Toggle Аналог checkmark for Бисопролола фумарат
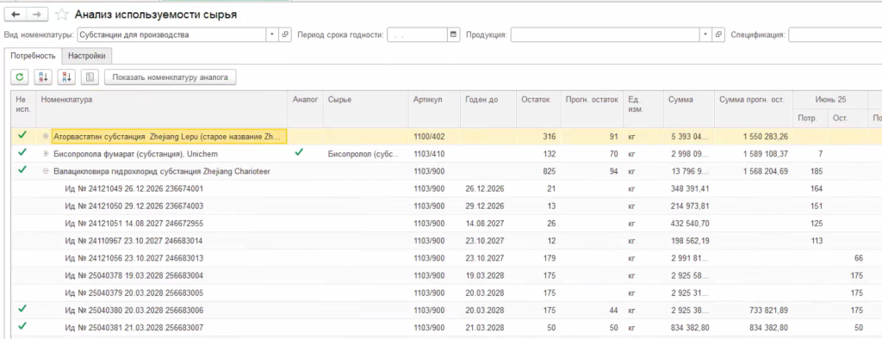This screenshot has width=882, height=339. click(299, 152)
